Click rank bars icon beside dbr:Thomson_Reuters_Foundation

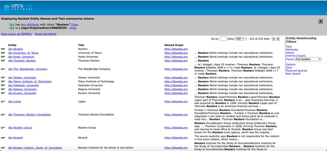[3, 115]
